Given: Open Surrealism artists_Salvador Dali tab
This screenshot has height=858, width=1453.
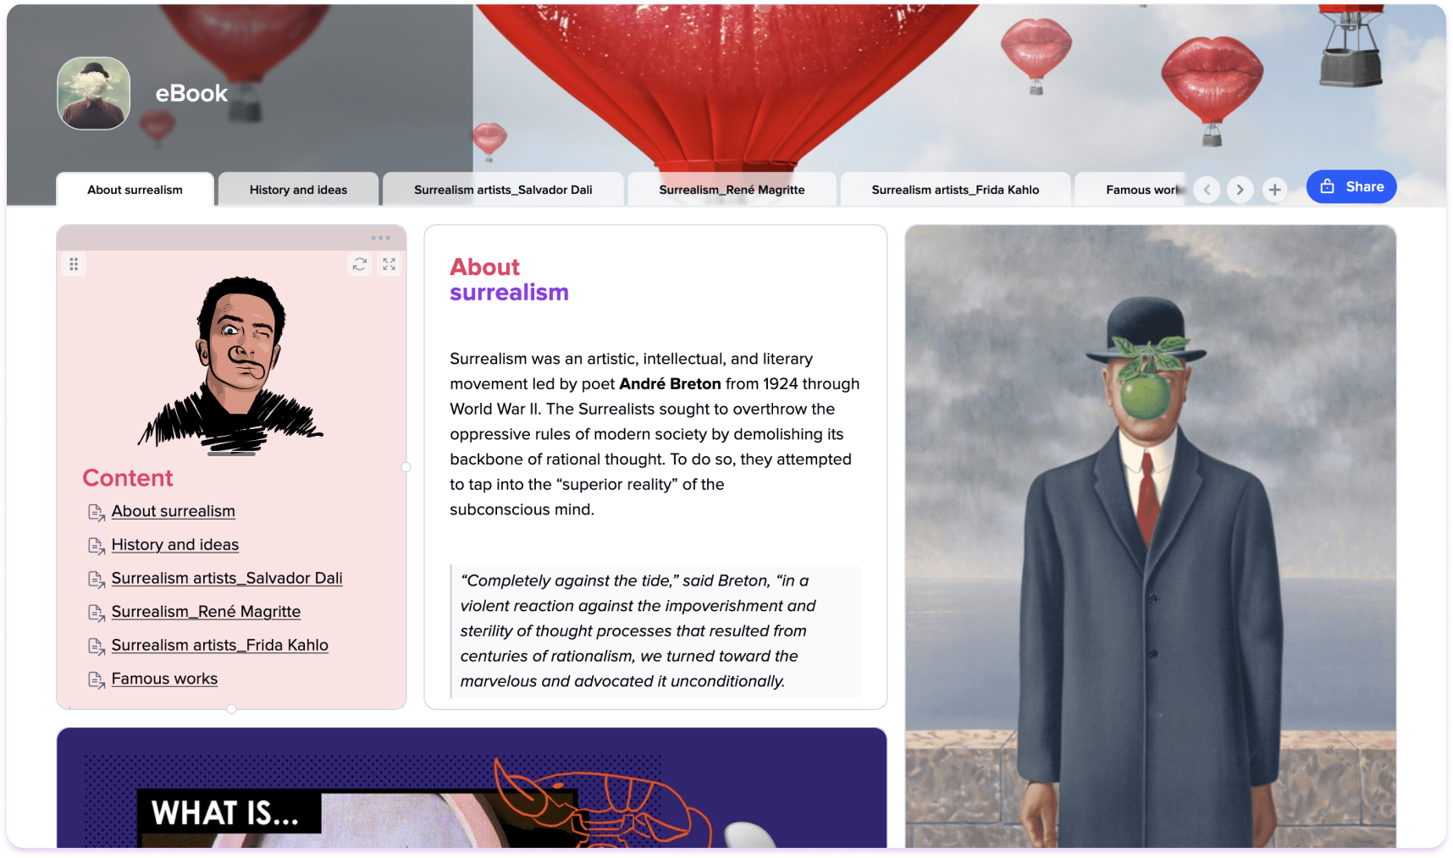Looking at the screenshot, I should tap(503, 190).
